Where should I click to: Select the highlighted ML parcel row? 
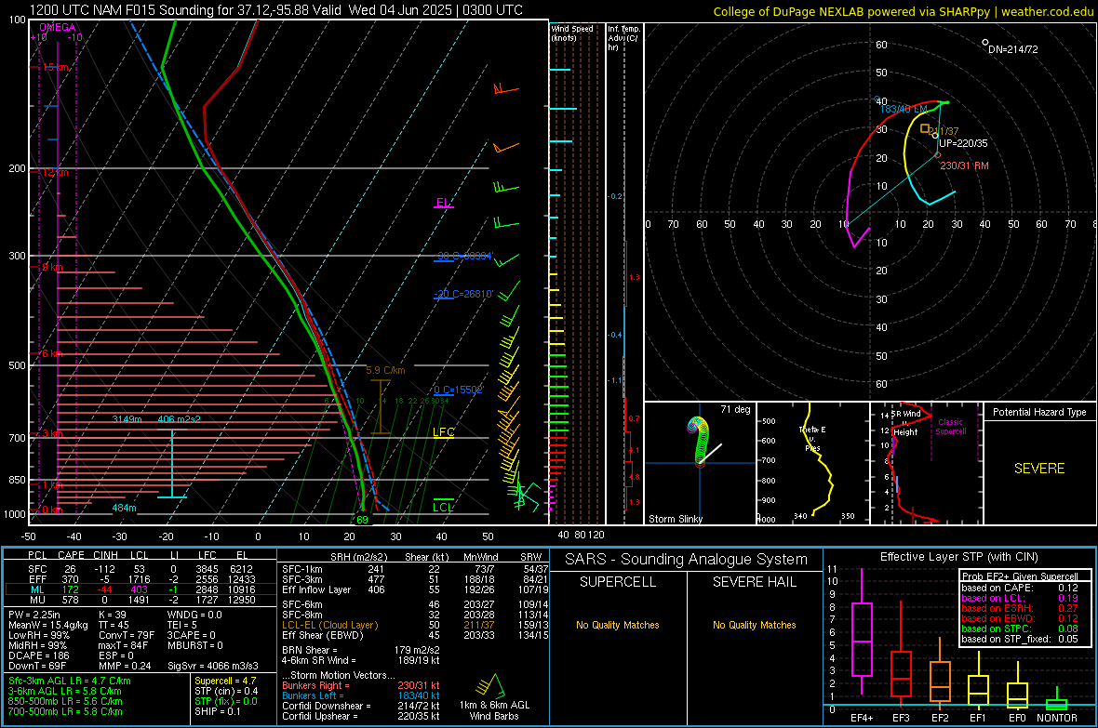(x=140, y=589)
